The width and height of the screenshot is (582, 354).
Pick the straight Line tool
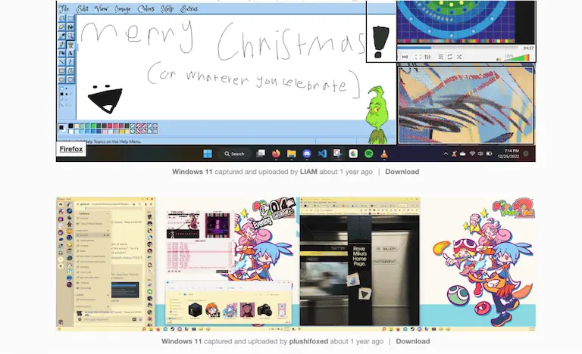[x=62, y=62]
